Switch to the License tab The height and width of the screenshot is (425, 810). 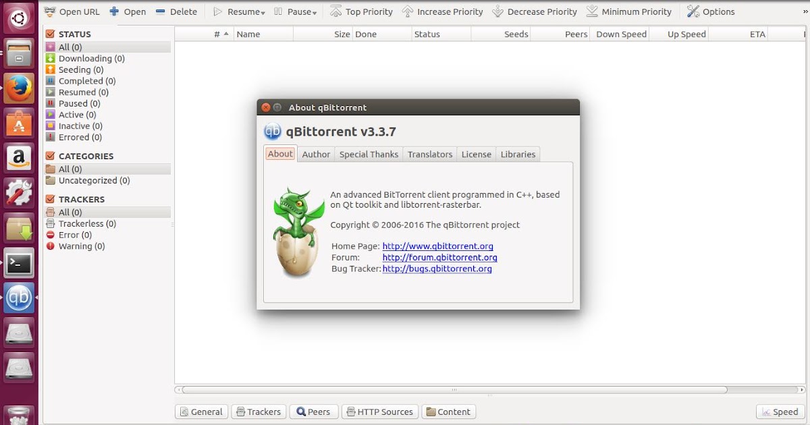(x=477, y=154)
